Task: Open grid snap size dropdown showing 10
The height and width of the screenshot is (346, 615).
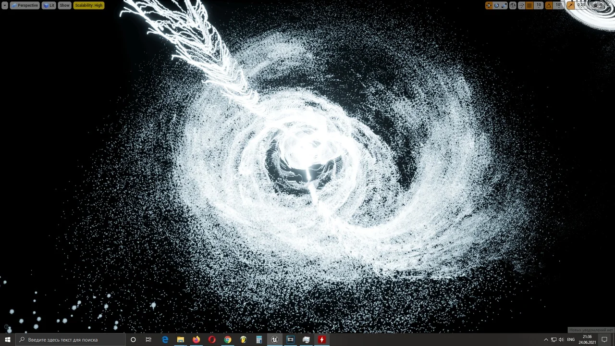Action: click(x=539, y=5)
